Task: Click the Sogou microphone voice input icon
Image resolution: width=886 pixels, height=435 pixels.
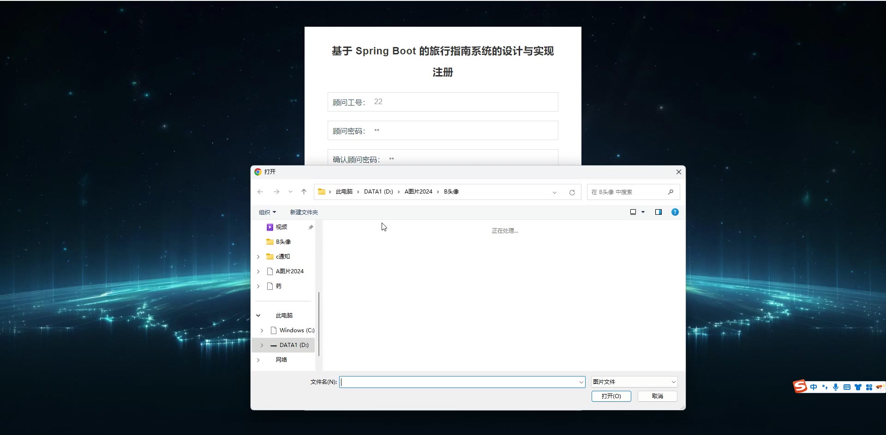Action: pos(835,387)
